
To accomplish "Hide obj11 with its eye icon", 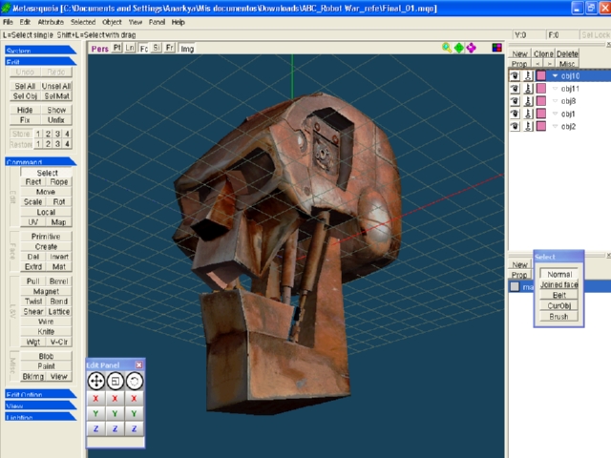I will tap(515, 89).
